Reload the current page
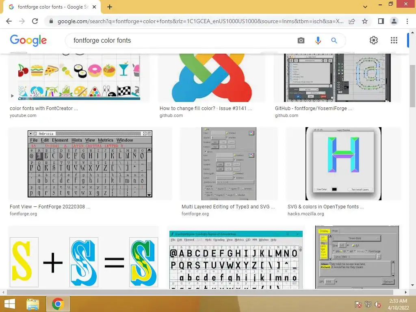The height and width of the screenshot is (312, 416). tap(35, 21)
